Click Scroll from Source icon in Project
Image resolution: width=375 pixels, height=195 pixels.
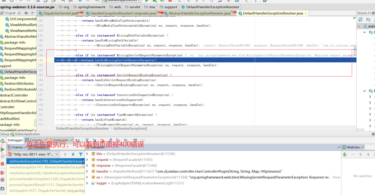point(19,13)
